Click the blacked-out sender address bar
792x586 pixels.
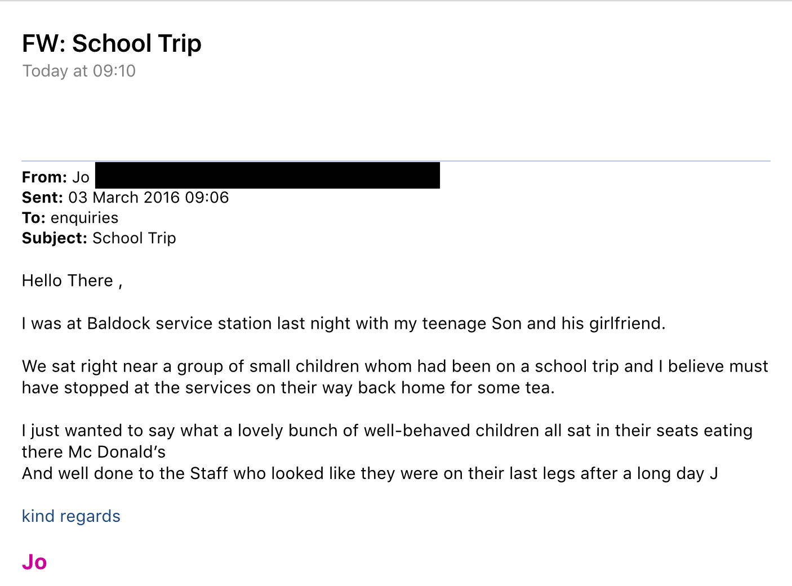[x=267, y=176]
